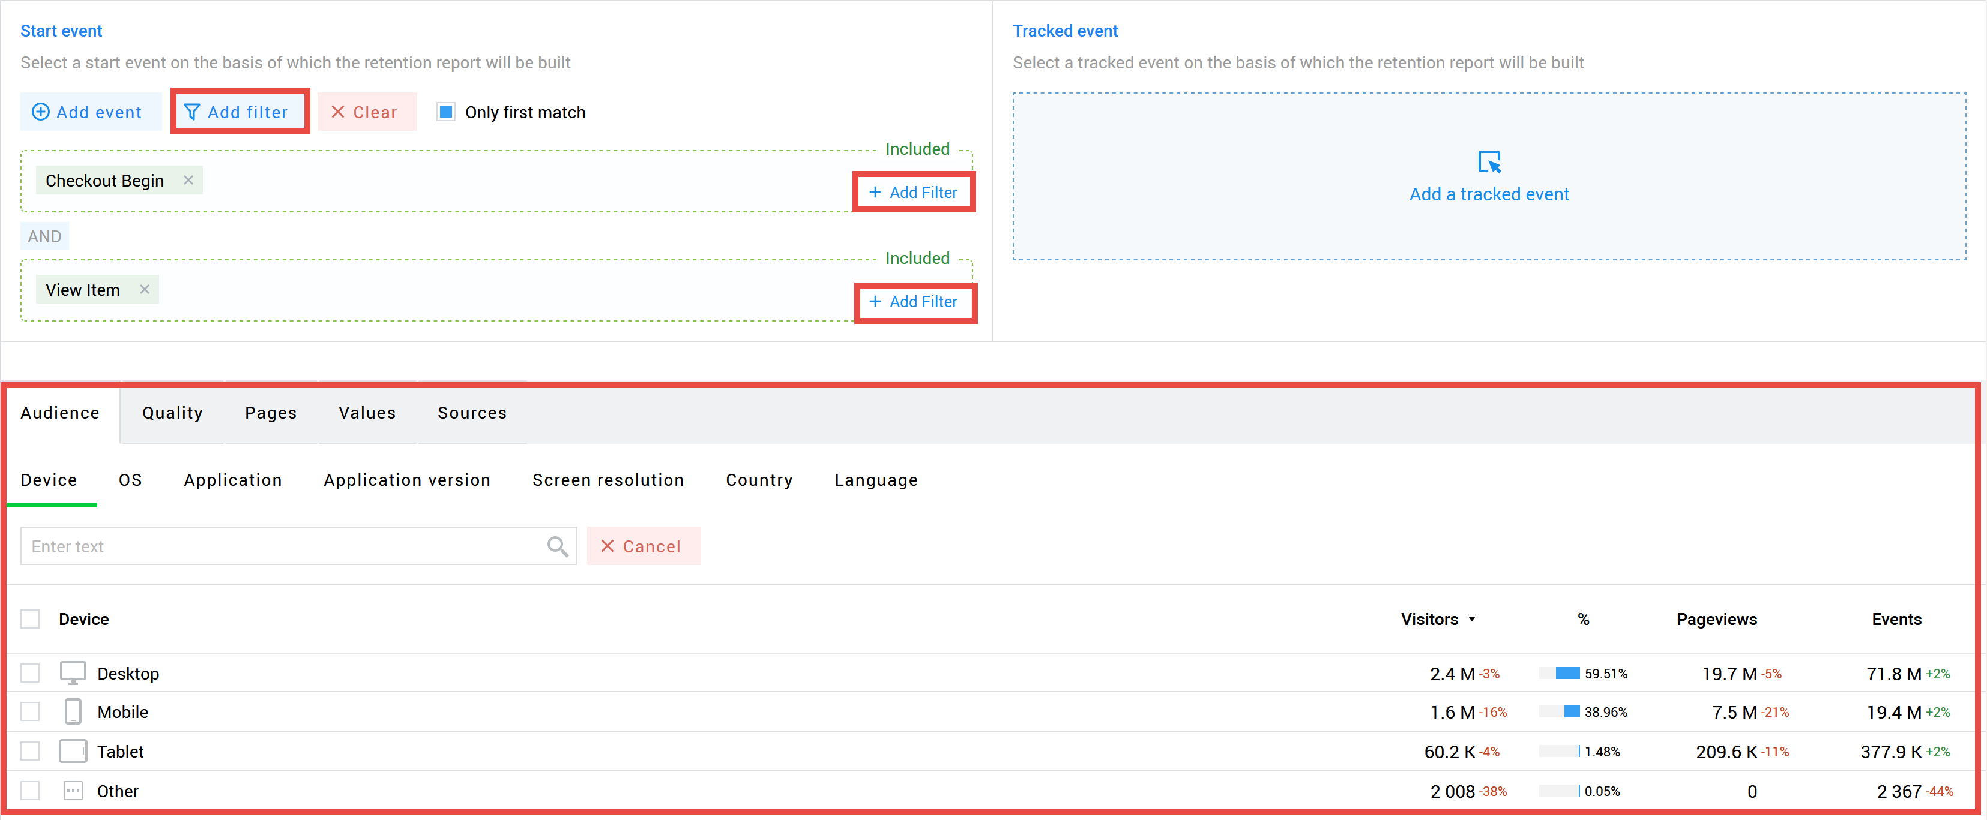Toggle the Only first match checkbox
The height and width of the screenshot is (820, 1987).
pyautogui.click(x=446, y=112)
